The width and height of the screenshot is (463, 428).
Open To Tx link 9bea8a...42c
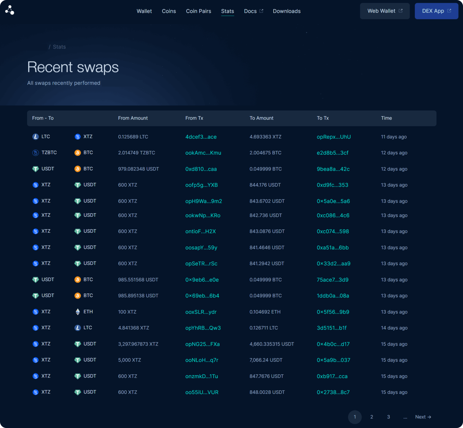pyautogui.click(x=333, y=169)
